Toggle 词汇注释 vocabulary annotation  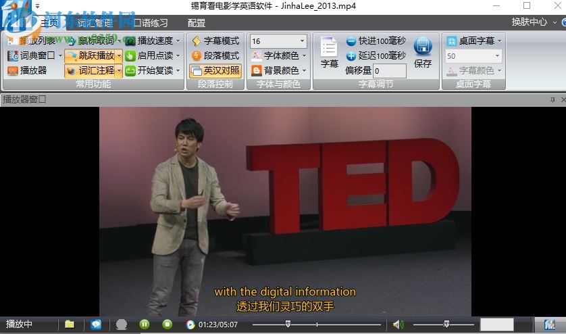coord(90,70)
